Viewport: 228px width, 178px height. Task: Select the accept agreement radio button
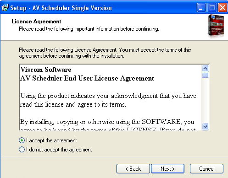22,140
